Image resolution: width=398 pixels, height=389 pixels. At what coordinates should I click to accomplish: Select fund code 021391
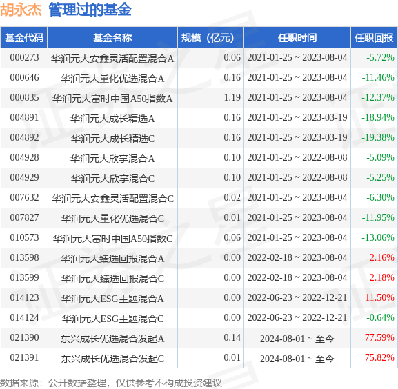point(24,357)
